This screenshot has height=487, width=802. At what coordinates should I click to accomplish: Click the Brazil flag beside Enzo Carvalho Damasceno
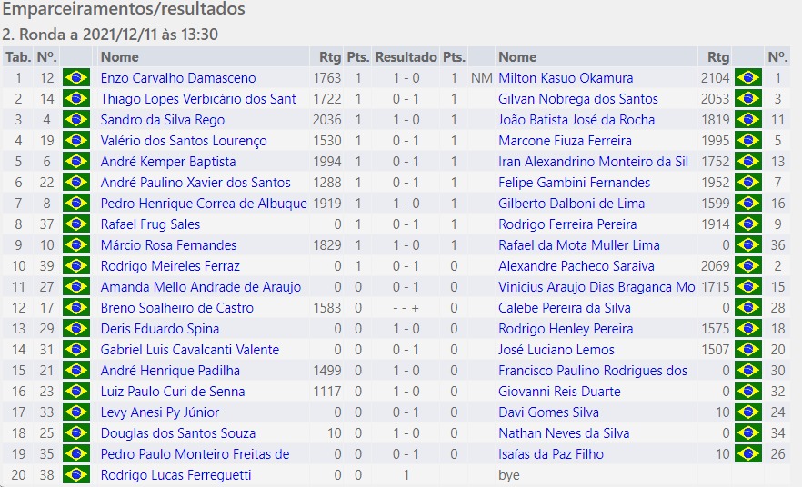pyautogui.click(x=76, y=78)
